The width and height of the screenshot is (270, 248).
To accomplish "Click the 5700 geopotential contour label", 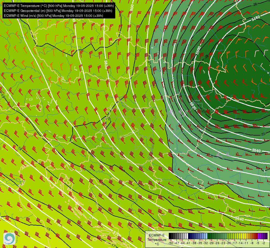I will (117, 234).
